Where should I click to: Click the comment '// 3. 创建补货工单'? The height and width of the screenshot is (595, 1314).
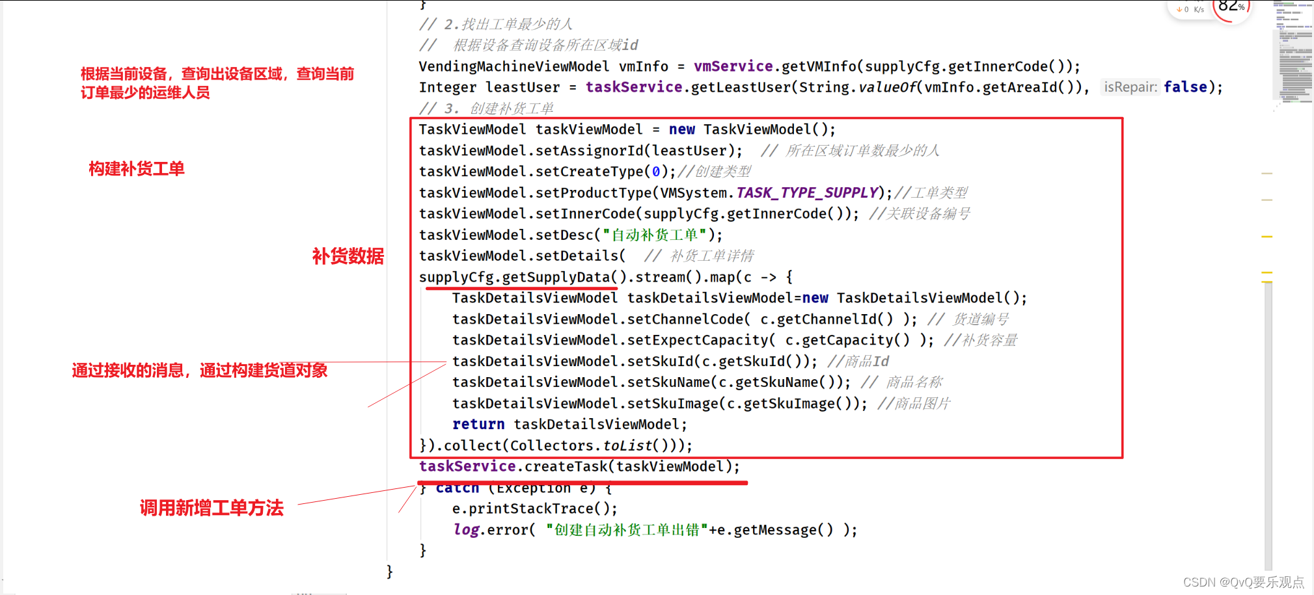486,109
